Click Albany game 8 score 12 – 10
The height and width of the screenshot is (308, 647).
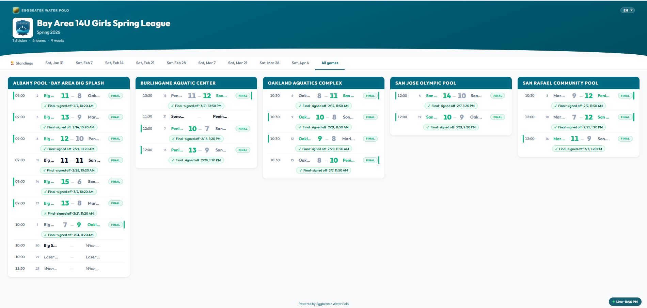pos(72,139)
